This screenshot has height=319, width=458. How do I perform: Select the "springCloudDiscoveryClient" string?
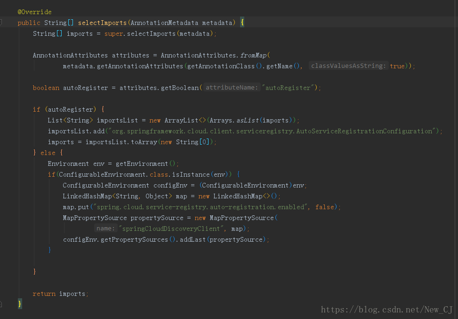(172, 229)
